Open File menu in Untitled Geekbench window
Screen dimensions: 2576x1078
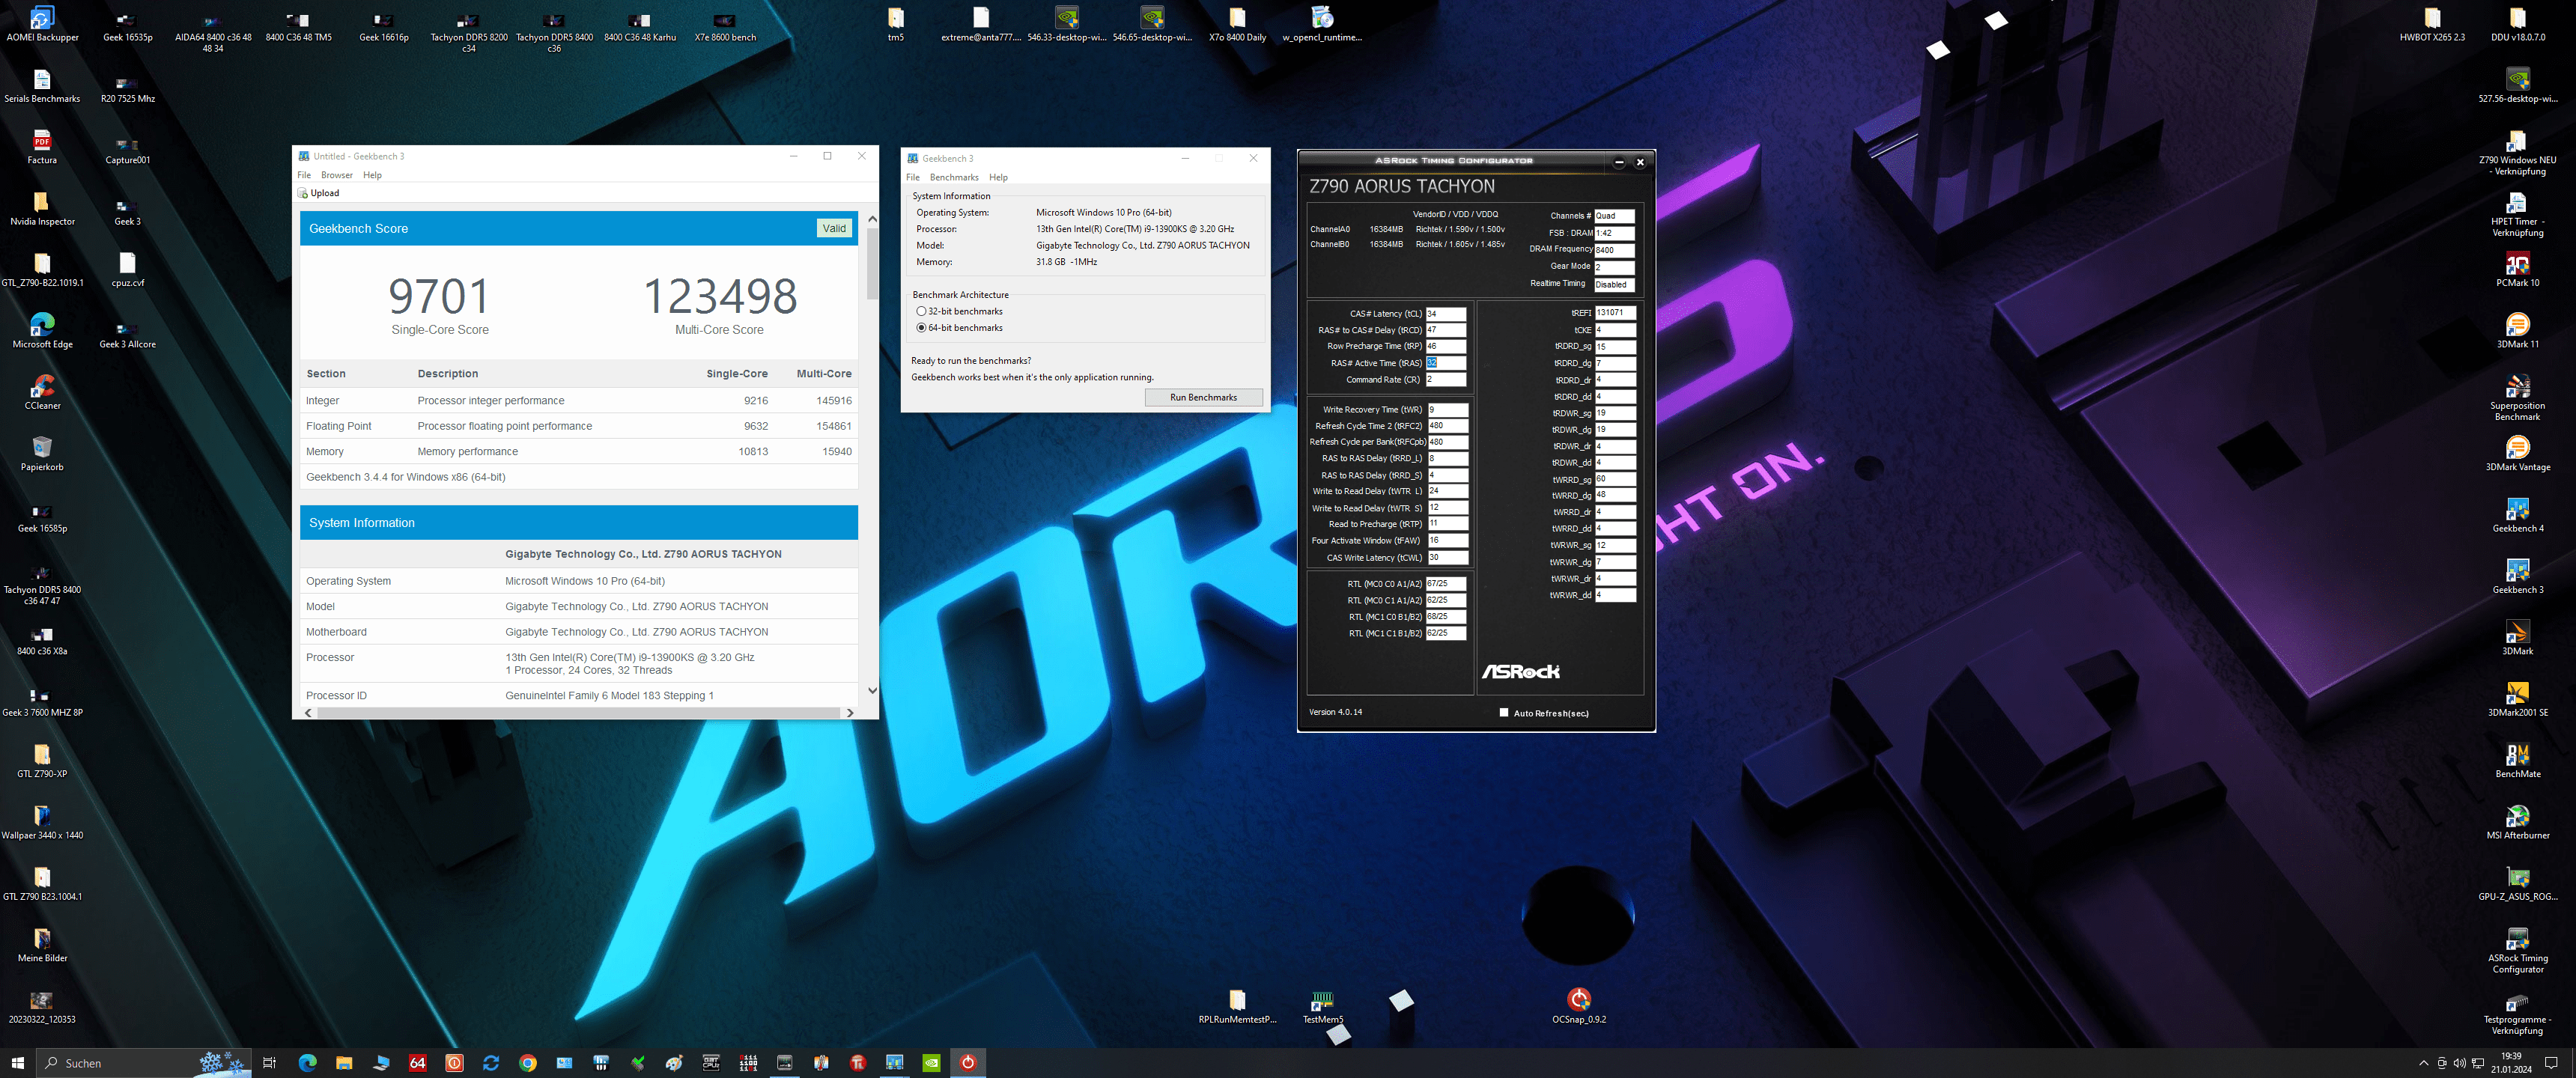click(304, 175)
